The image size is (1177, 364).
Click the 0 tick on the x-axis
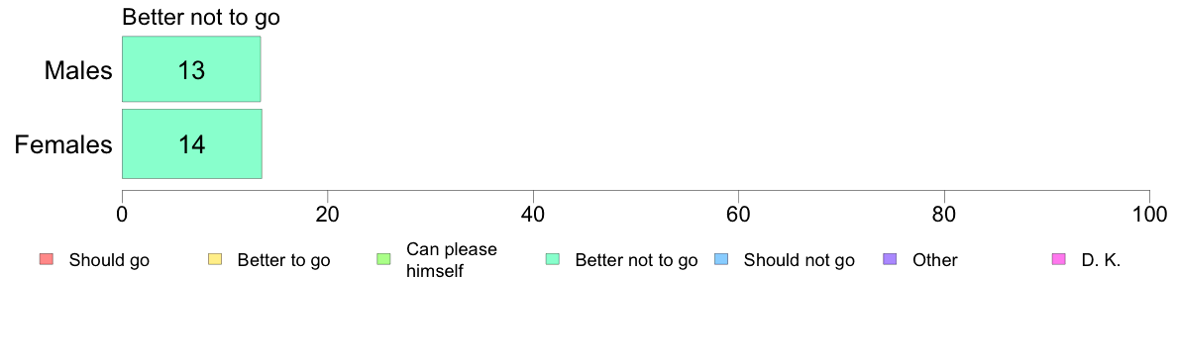click(122, 214)
